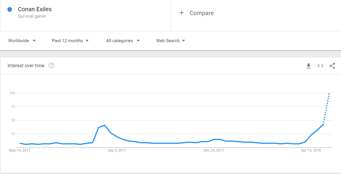
Task: Share the Interest over time chart
Action: click(x=332, y=66)
